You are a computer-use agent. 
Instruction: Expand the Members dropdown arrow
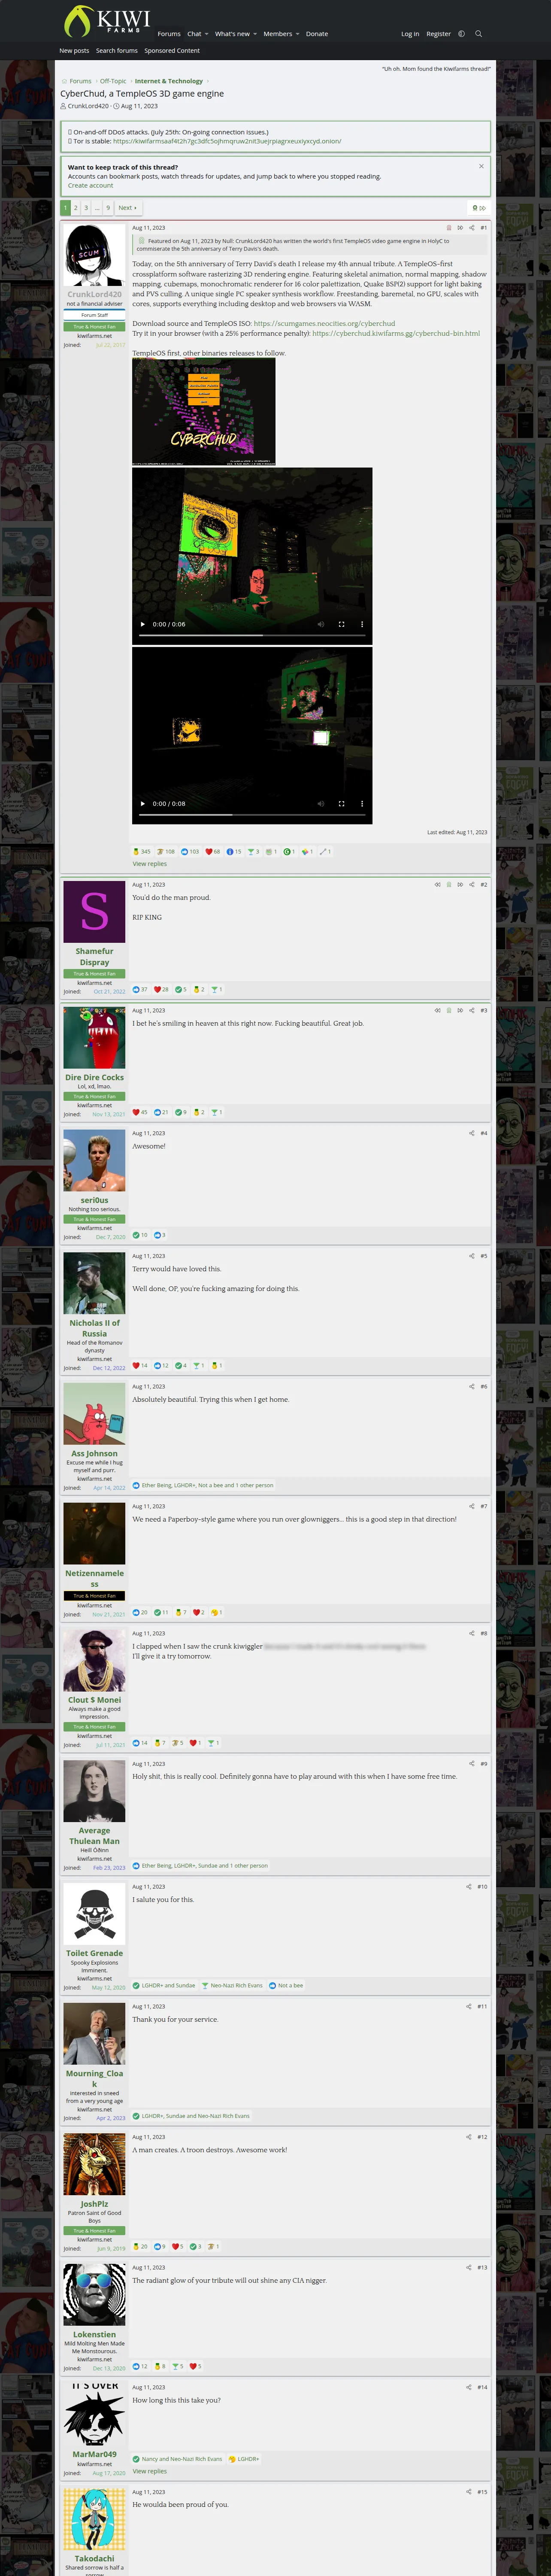pos(297,34)
